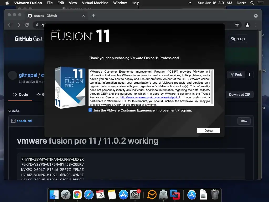Open the Help menu
Image resolution: width=269 pixels, height=202 pixels.
[x=135, y=3]
